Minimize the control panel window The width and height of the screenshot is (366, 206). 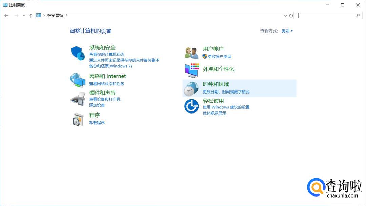pos(327,5)
